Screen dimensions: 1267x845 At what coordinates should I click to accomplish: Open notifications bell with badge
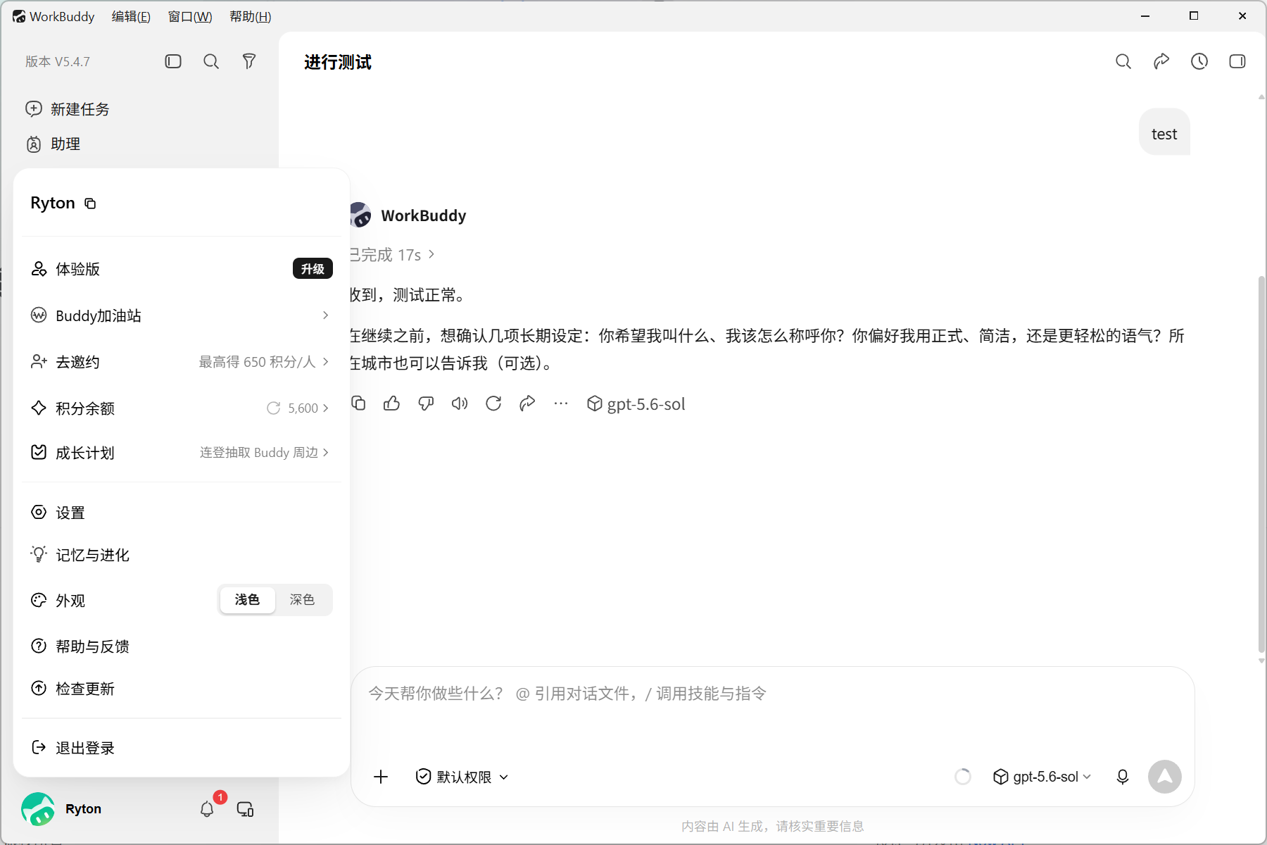point(207,809)
